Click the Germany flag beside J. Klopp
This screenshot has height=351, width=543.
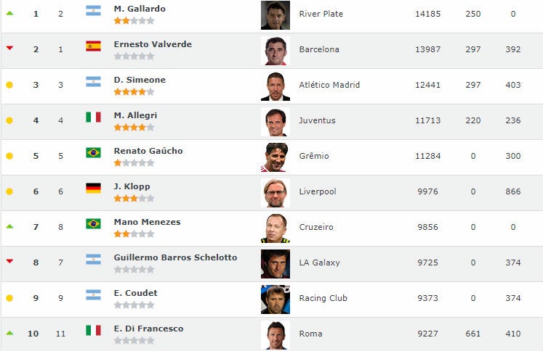point(93,188)
